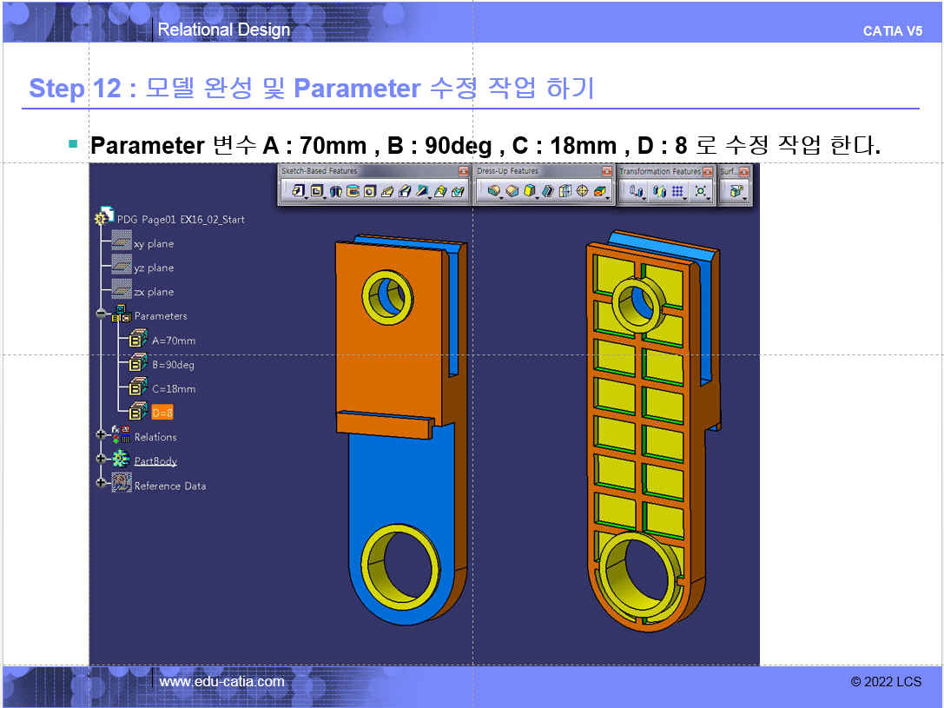Click the Chamfer tool icon
Image resolution: width=944 pixels, height=708 pixels.
click(512, 191)
